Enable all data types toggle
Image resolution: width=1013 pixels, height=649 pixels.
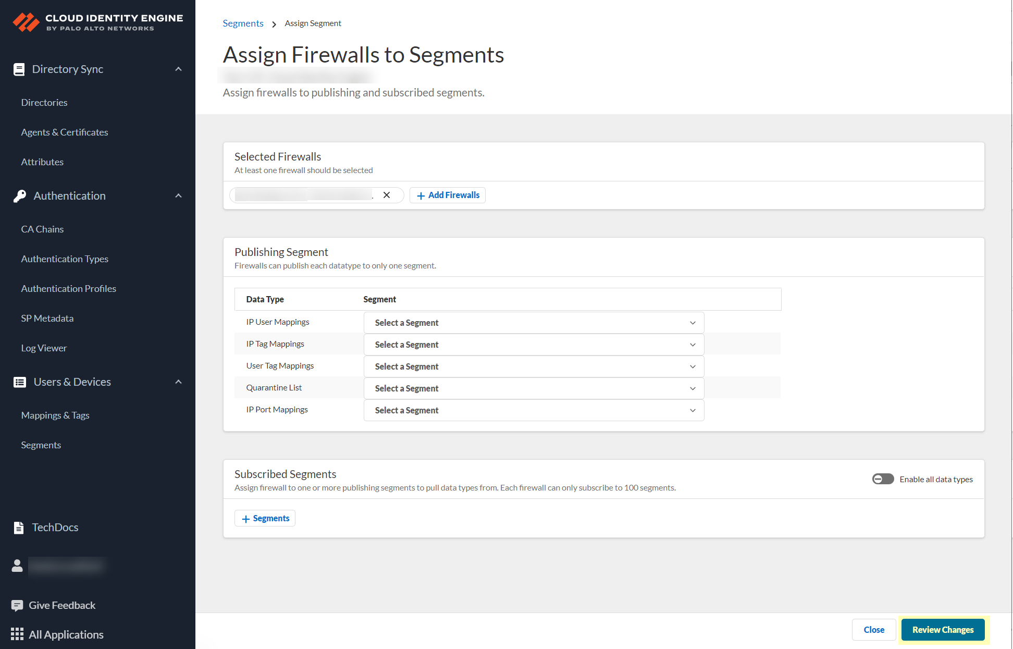(883, 479)
